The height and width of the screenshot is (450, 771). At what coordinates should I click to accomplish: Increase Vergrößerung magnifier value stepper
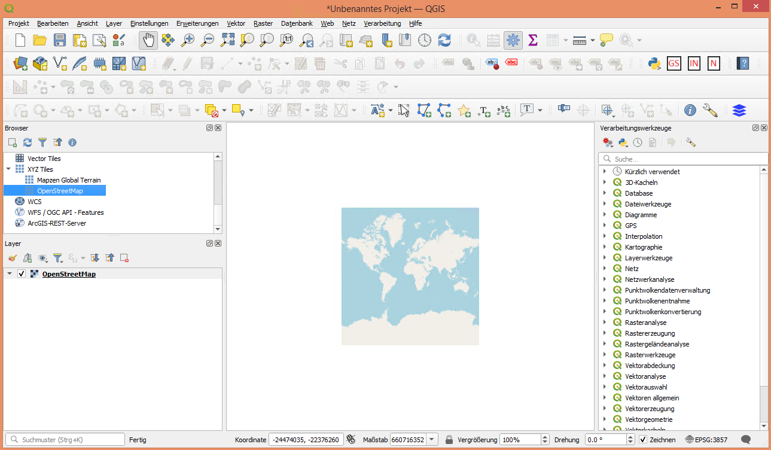pos(545,436)
